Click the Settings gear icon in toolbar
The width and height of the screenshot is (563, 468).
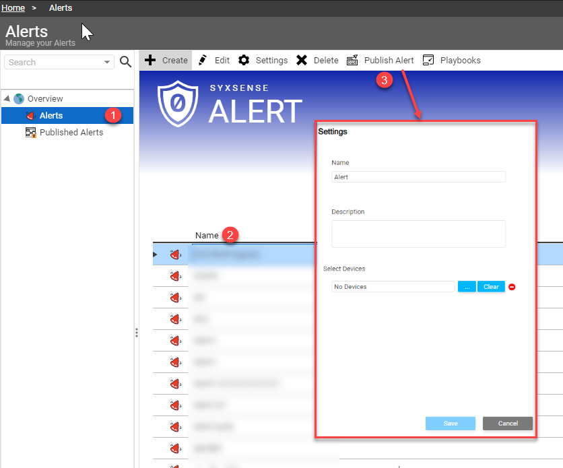pos(244,60)
